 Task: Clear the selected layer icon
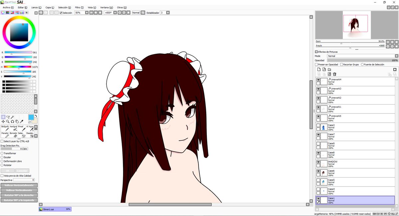click(x=329, y=74)
